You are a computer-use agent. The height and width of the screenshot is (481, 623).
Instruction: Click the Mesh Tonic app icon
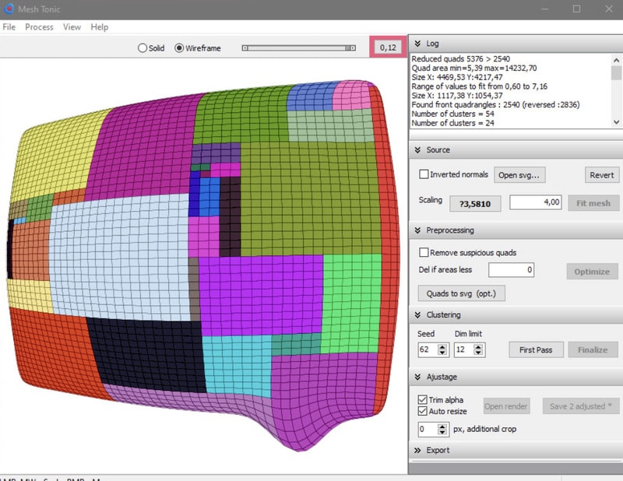[x=8, y=9]
